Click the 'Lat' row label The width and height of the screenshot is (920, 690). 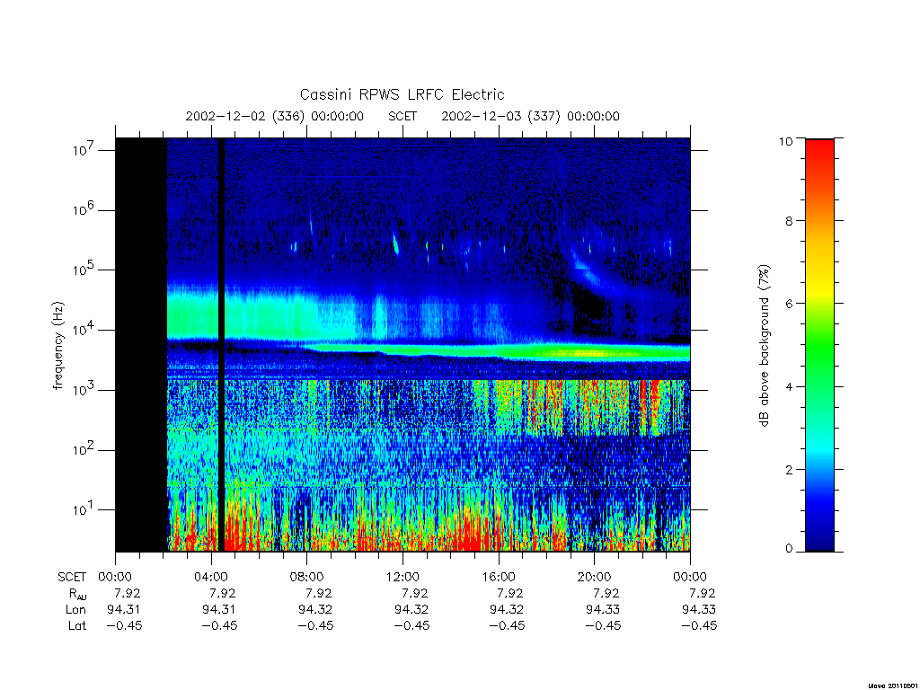click(77, 625)
